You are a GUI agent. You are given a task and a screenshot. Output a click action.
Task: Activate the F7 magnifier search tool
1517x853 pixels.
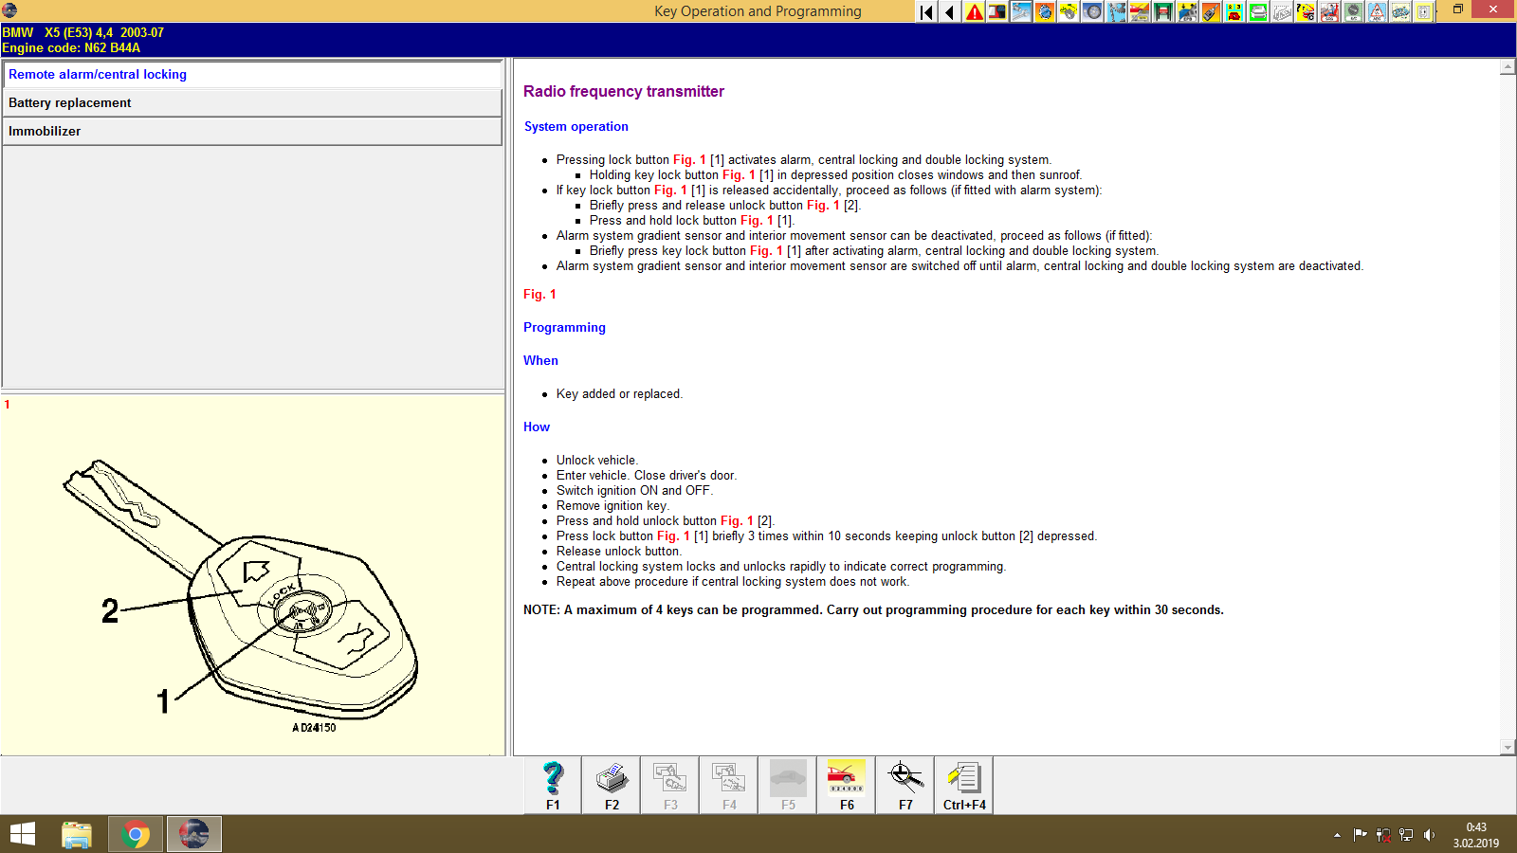905,785
